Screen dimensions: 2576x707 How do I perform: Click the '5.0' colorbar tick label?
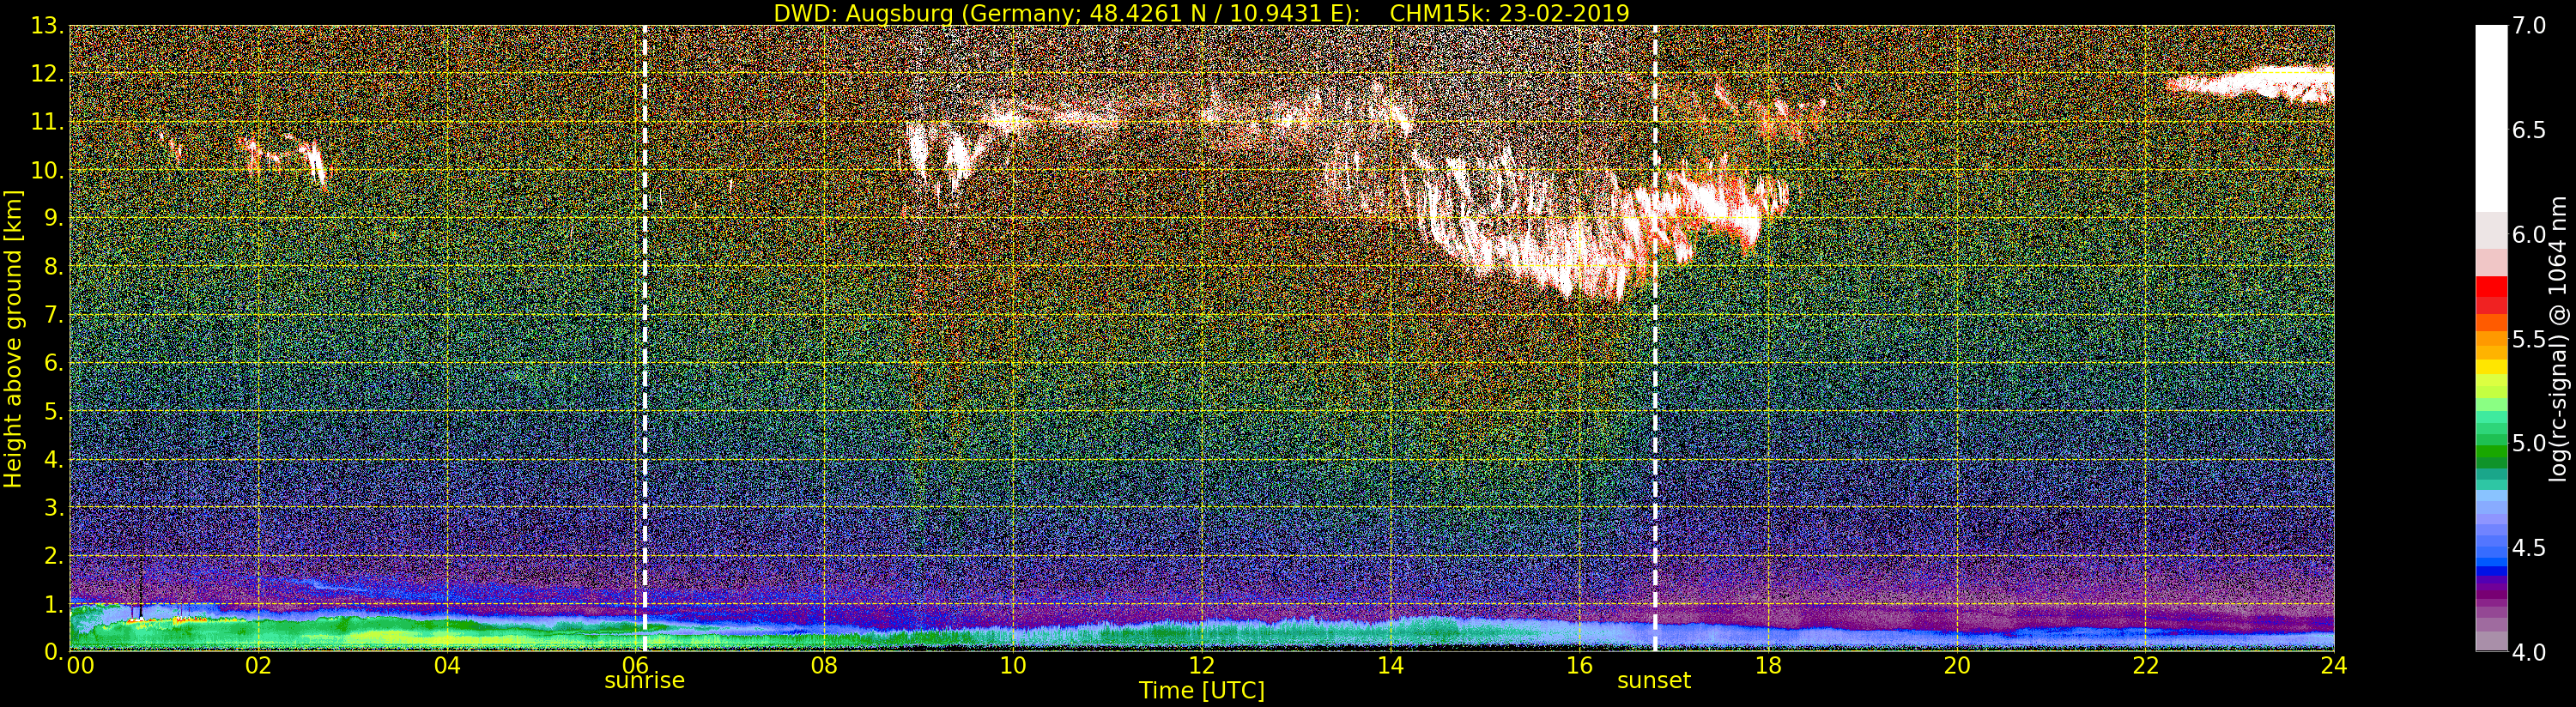2529,443
